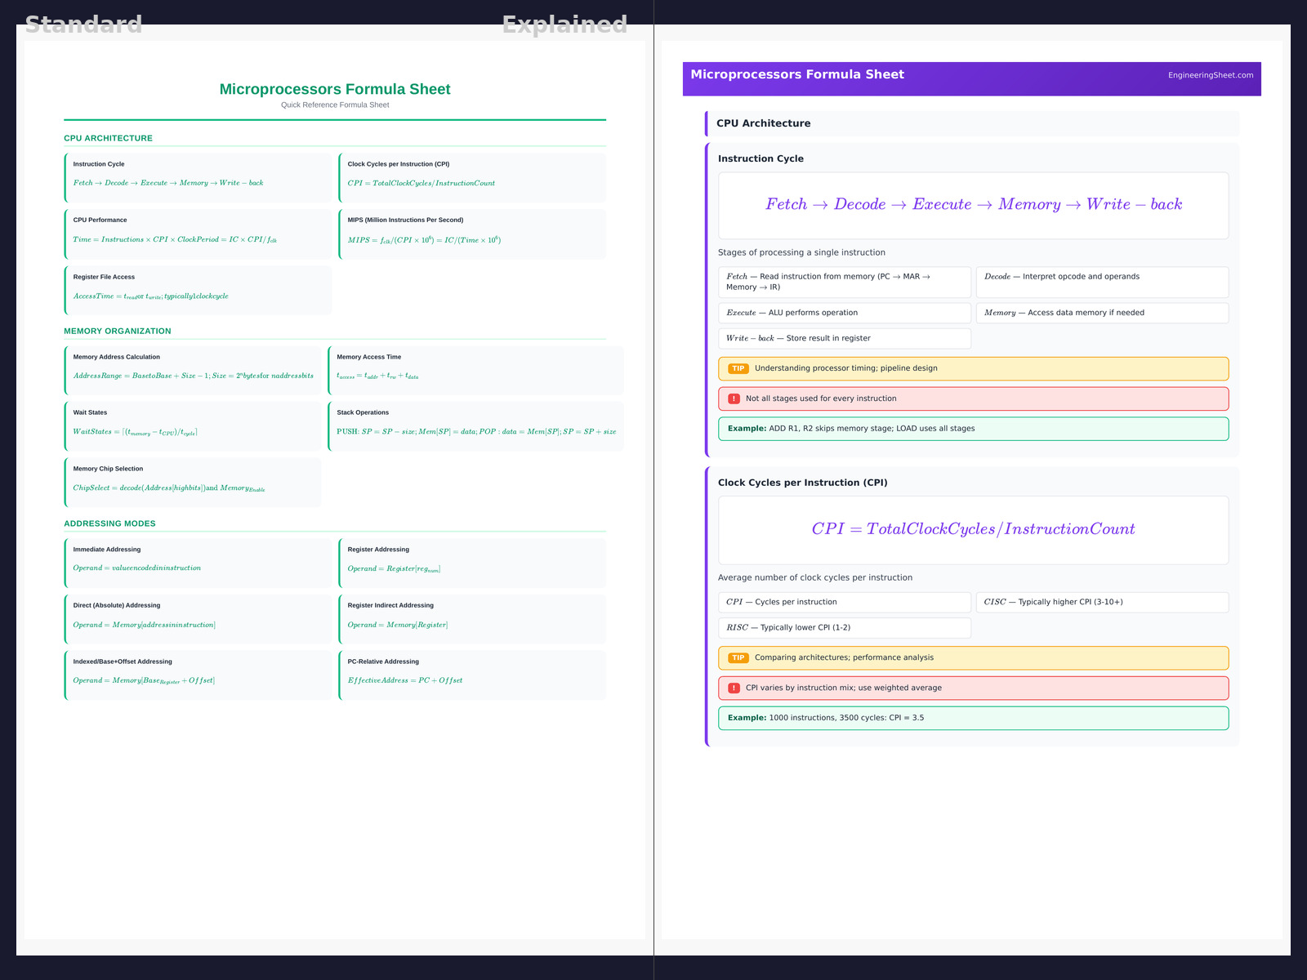This screenshot has height=980, width=1307.
Task: Click the 'RISC — Typically lower CPI' definition box
Action: (x=844, y=627)
